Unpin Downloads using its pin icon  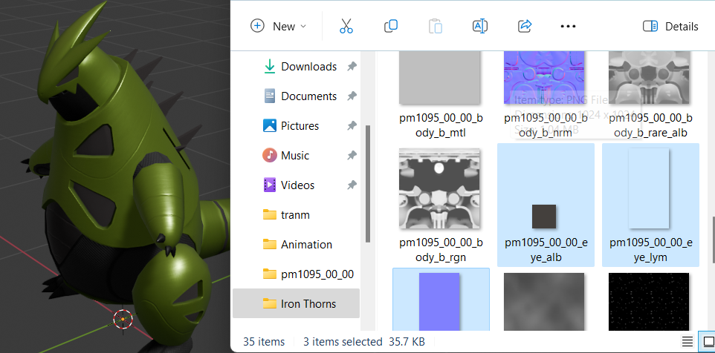tap(352, 67)
